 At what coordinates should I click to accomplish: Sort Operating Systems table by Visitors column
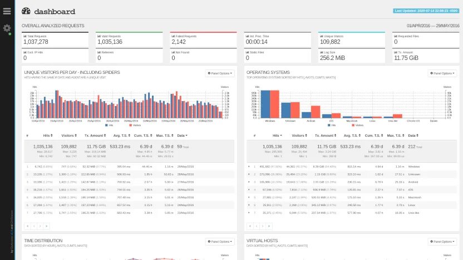pyautogui.click(x=299, y=136)
